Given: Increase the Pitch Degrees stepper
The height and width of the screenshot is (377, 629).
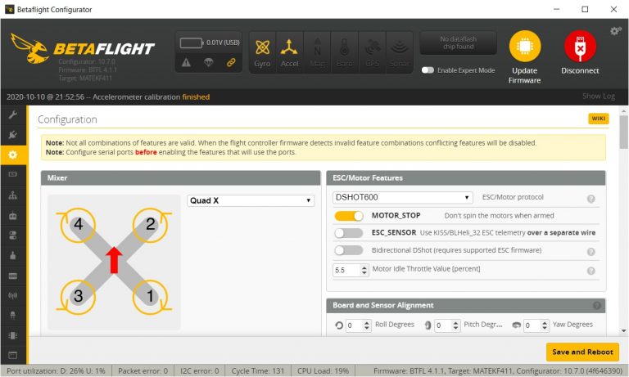Looking at the screenshot, I should [455, 322].
